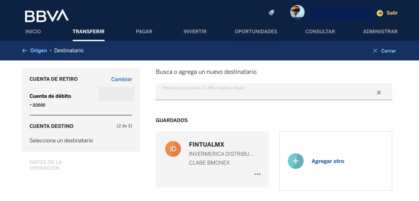
Task: Click CLABE BMONEX text
Action: [x=209, y=163]
